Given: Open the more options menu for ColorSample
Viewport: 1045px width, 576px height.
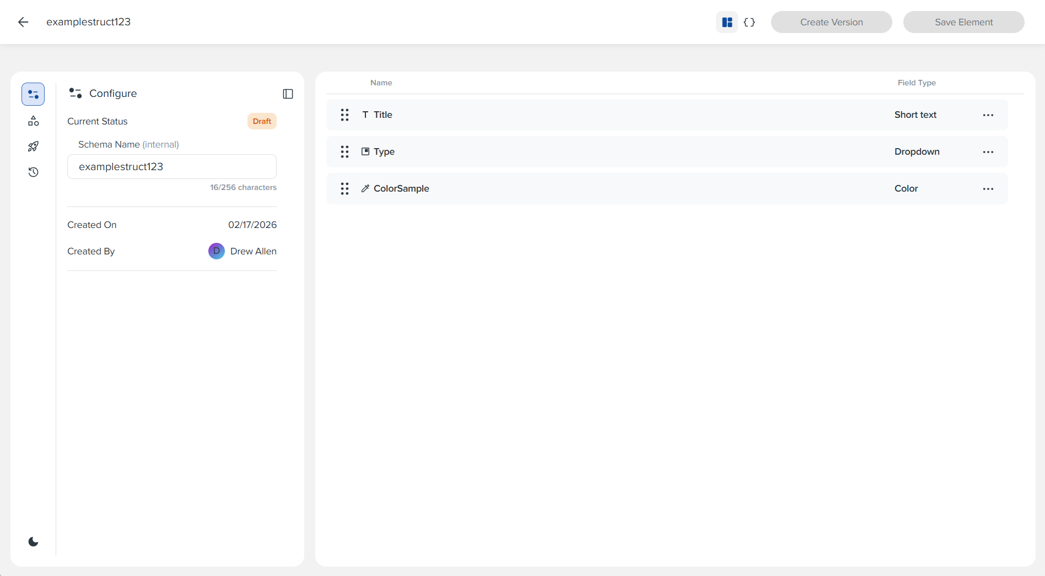Looking at the screenshot, I should (988, 189).
